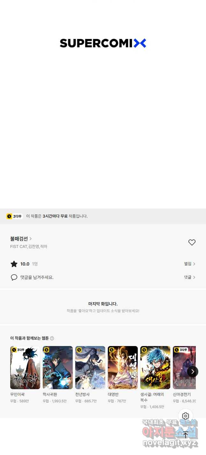Click the SUPERCOMIX logo
This screenshot has width=206, height=455.
coord(103,43)
